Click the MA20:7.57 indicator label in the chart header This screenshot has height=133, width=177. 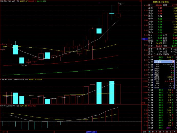[24, 1]
